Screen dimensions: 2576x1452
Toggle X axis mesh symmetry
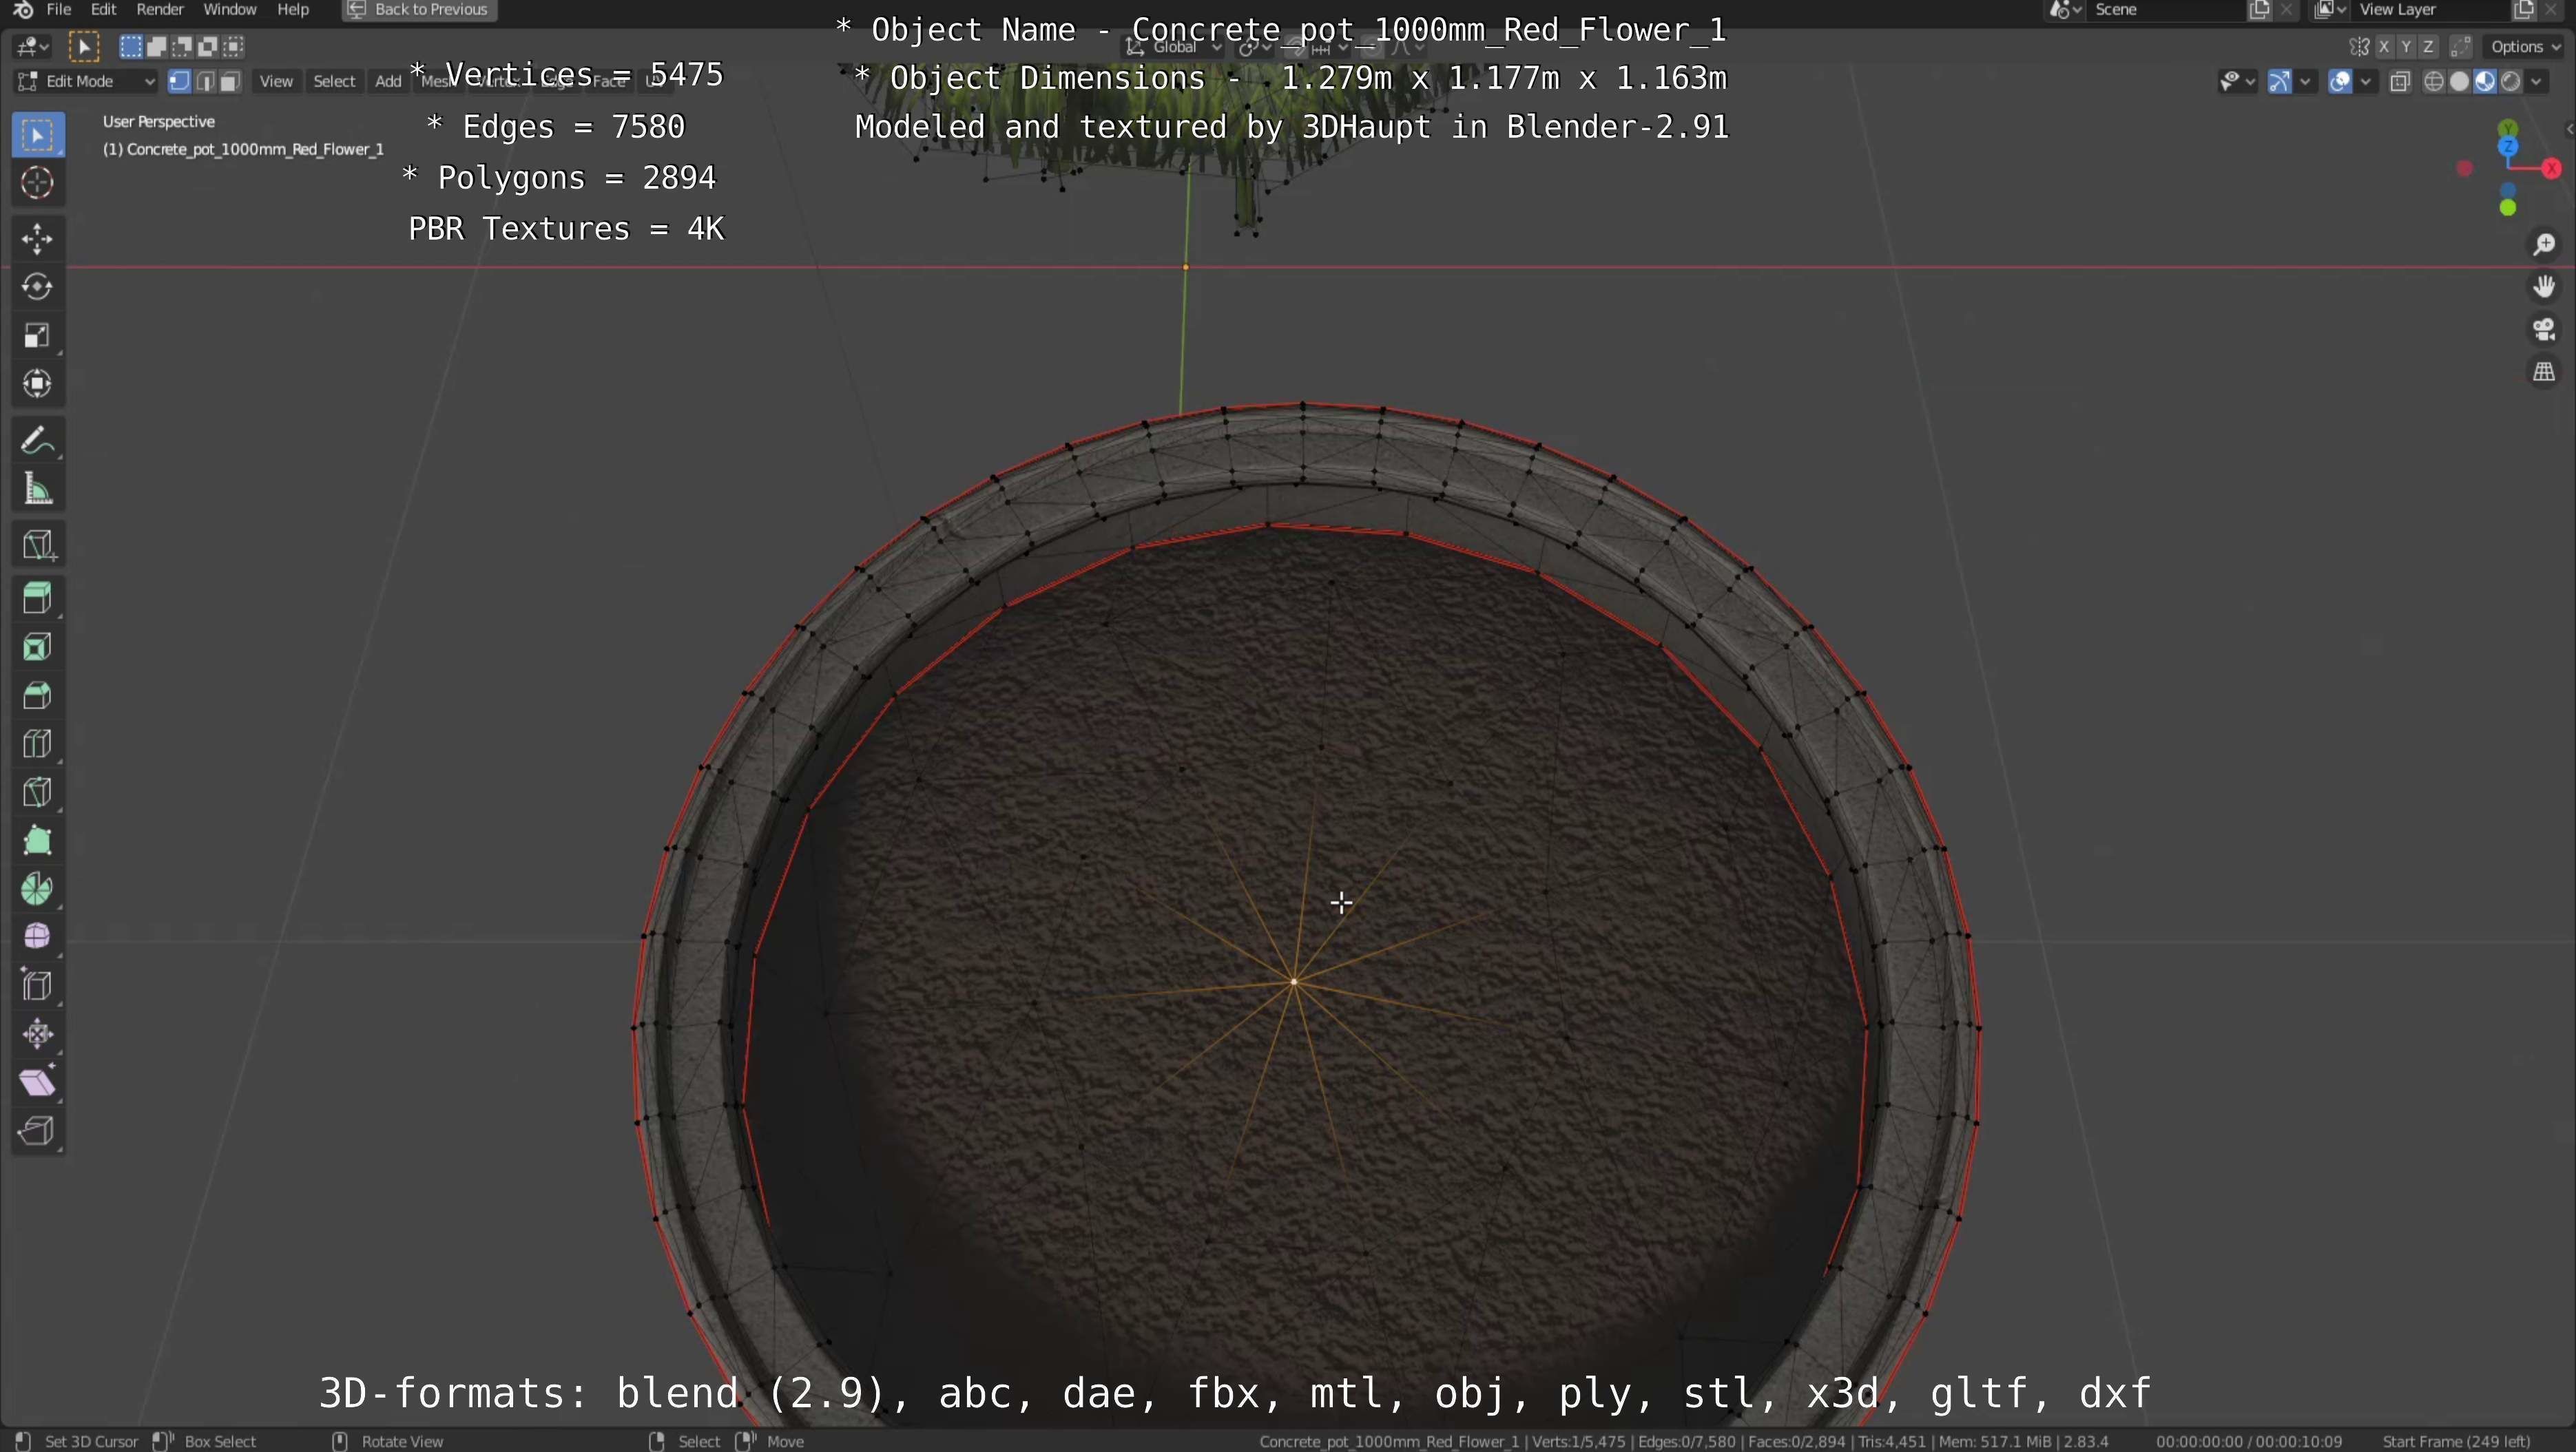point(2385,47)
